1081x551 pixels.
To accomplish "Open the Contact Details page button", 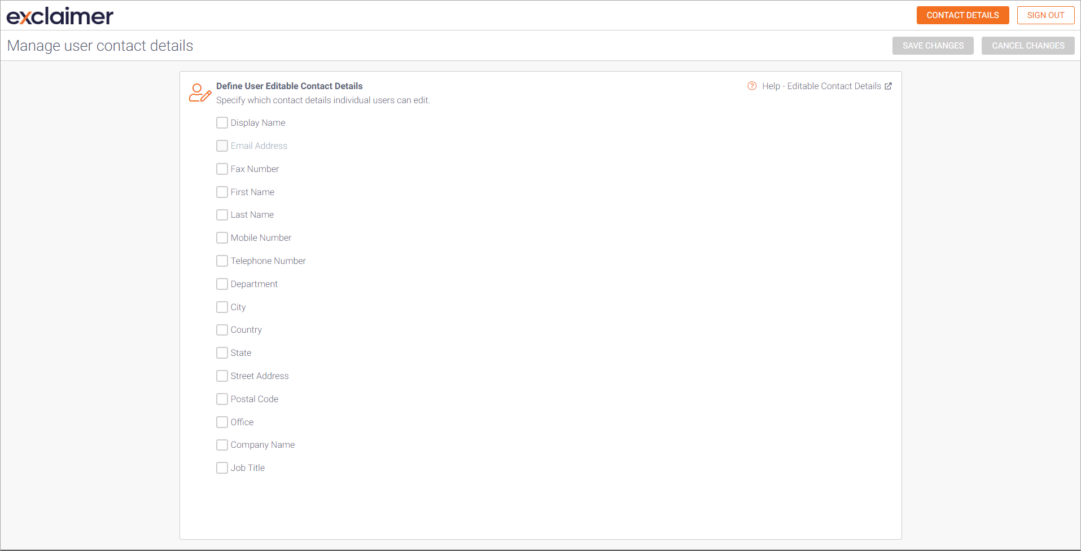I will 962,15.
